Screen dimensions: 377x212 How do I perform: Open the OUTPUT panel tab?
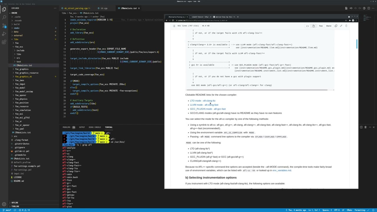tap(82, 127)
